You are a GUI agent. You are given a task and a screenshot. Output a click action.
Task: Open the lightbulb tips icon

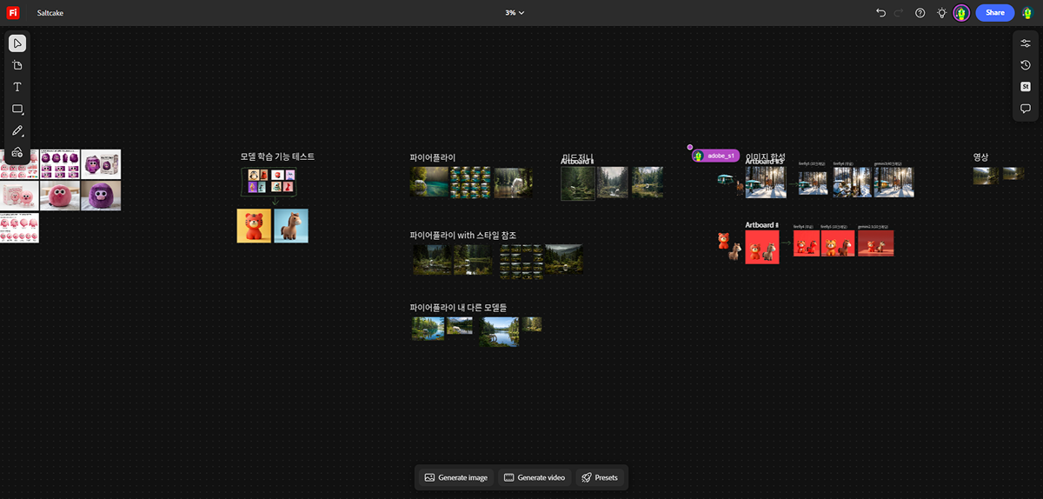pos(941,12)
